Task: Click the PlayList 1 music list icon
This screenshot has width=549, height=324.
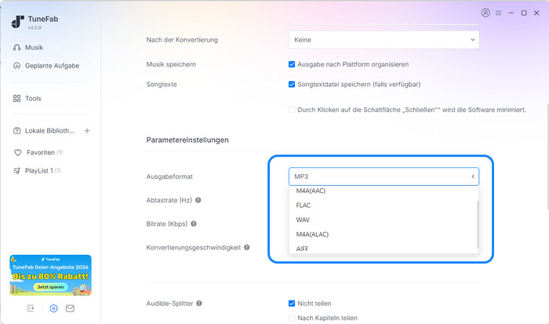Action: pos(16,171)
